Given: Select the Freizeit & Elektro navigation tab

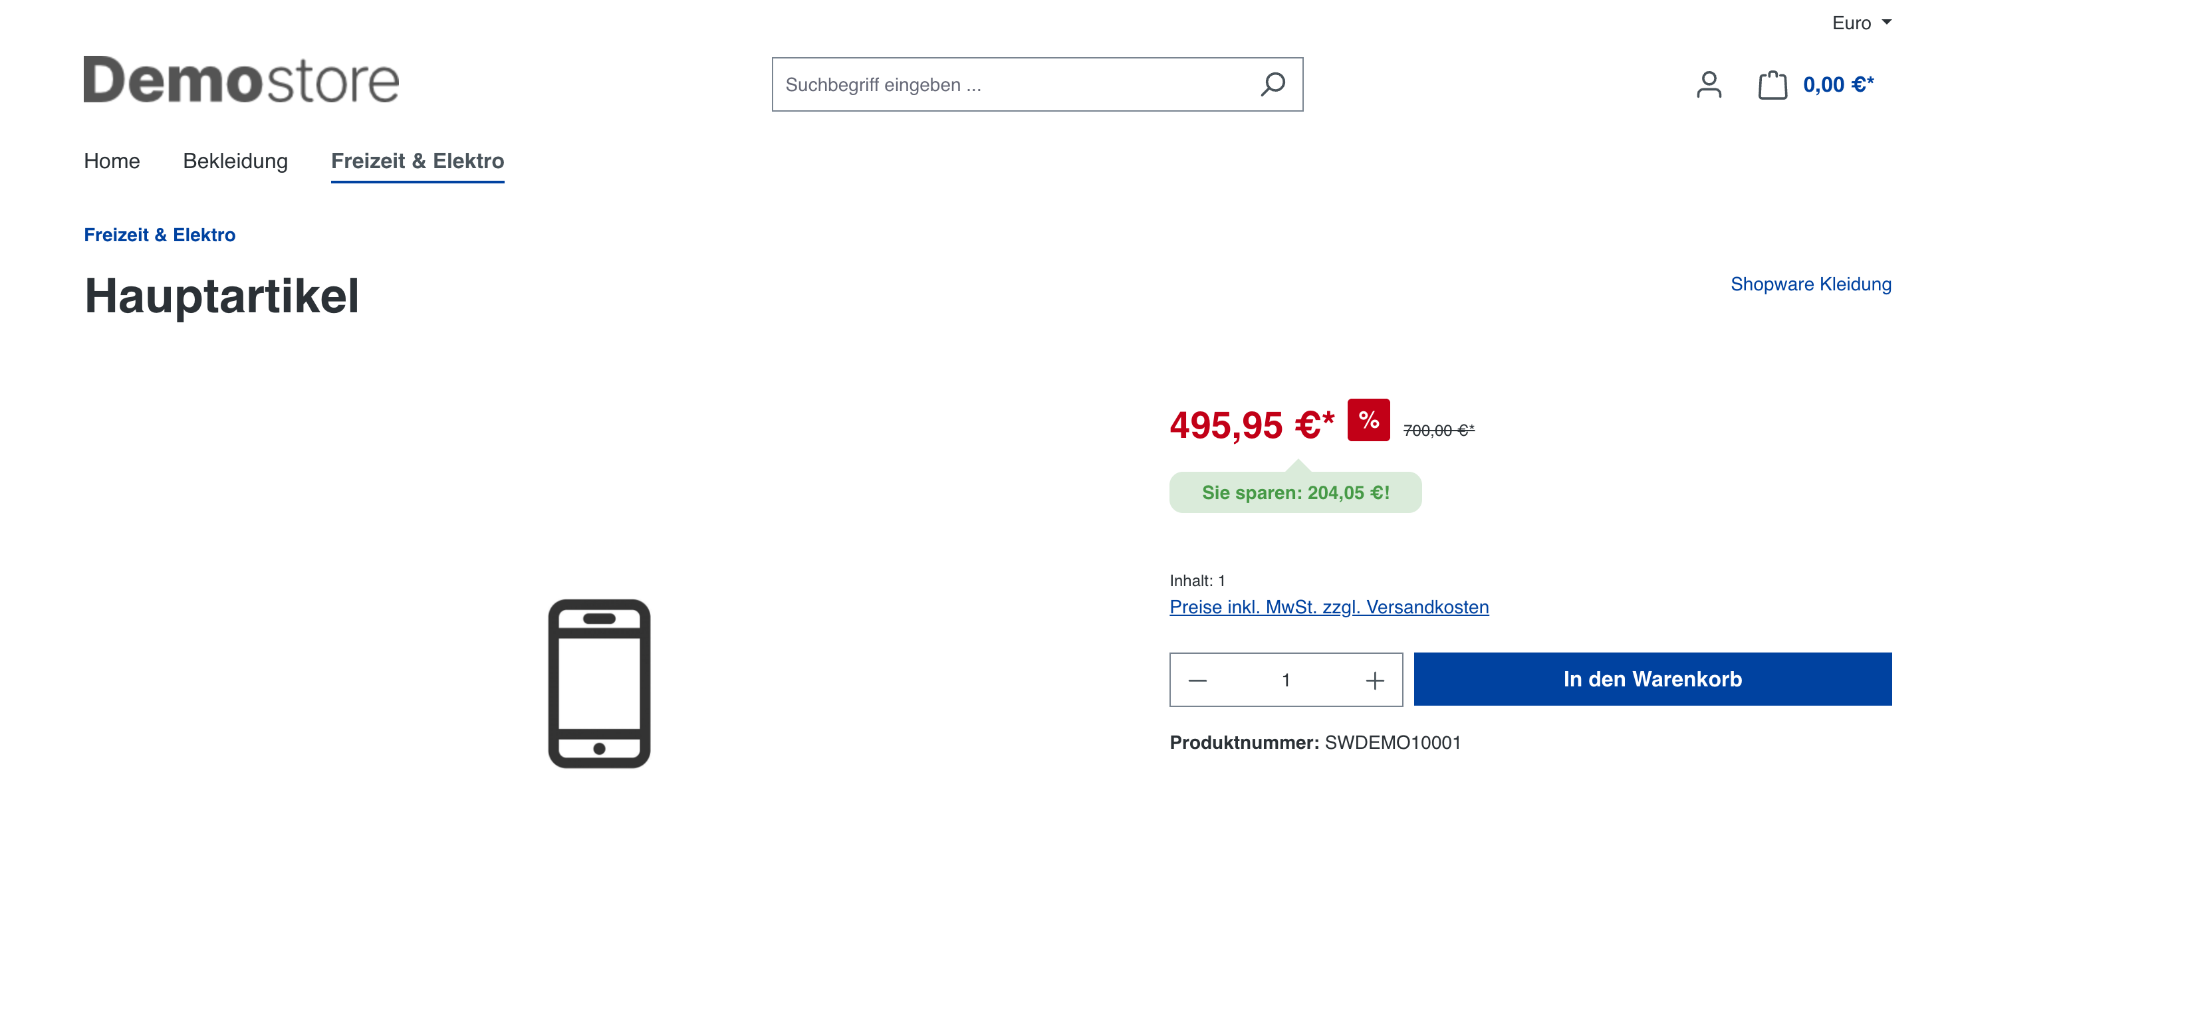Looking at the screenshot, I should [x=418, y=161].
